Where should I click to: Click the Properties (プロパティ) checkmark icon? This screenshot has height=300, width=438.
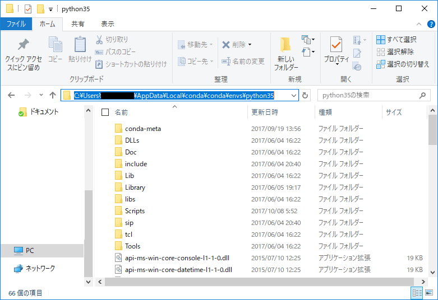[336, 45]
